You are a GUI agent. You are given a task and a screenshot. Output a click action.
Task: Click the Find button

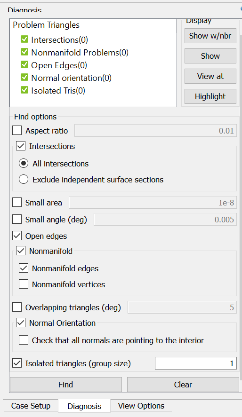66,385
